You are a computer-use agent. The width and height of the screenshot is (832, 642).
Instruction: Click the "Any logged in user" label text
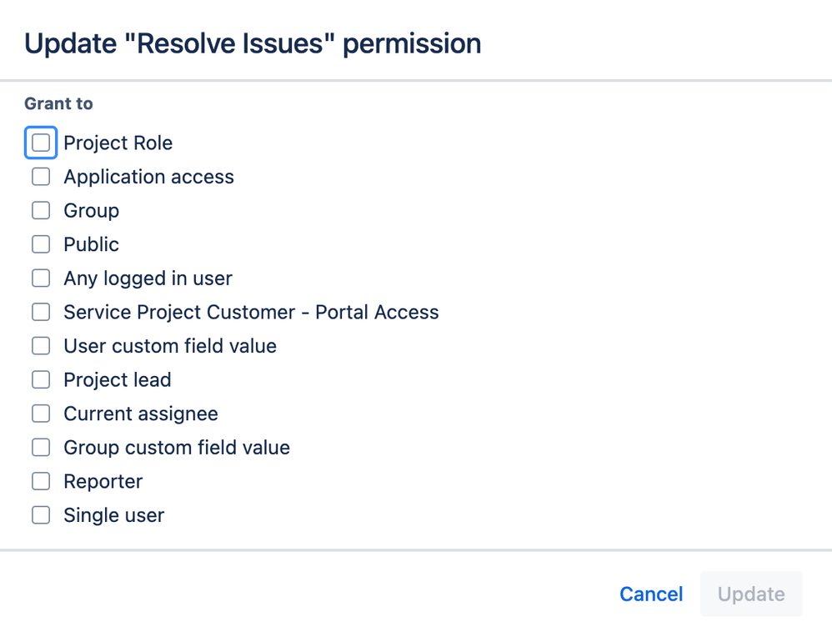tap(148, 278)
